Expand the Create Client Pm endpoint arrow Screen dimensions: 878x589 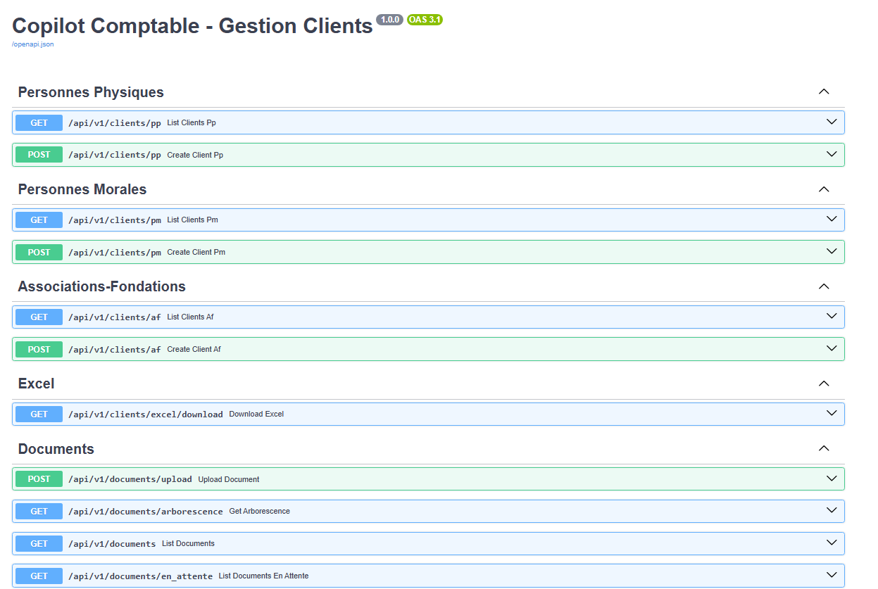[832, 252]
